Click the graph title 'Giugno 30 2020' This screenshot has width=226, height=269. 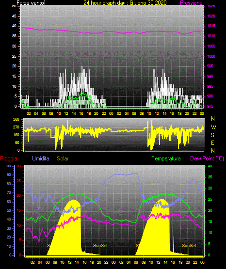click(x=148, y=3)
